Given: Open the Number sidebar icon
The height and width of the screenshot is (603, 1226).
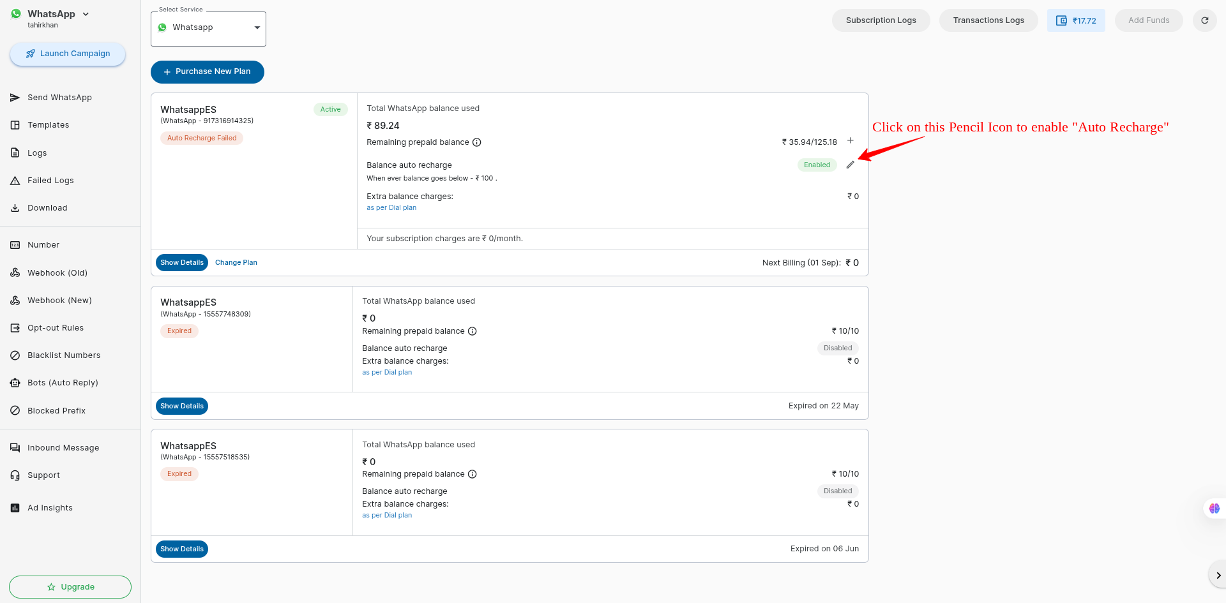Looking at the screenshot, I should point(15,245).
